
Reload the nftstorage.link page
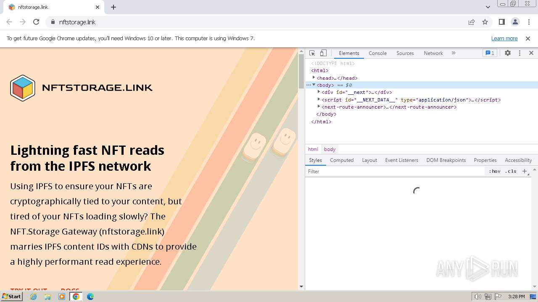pos(36,22)
